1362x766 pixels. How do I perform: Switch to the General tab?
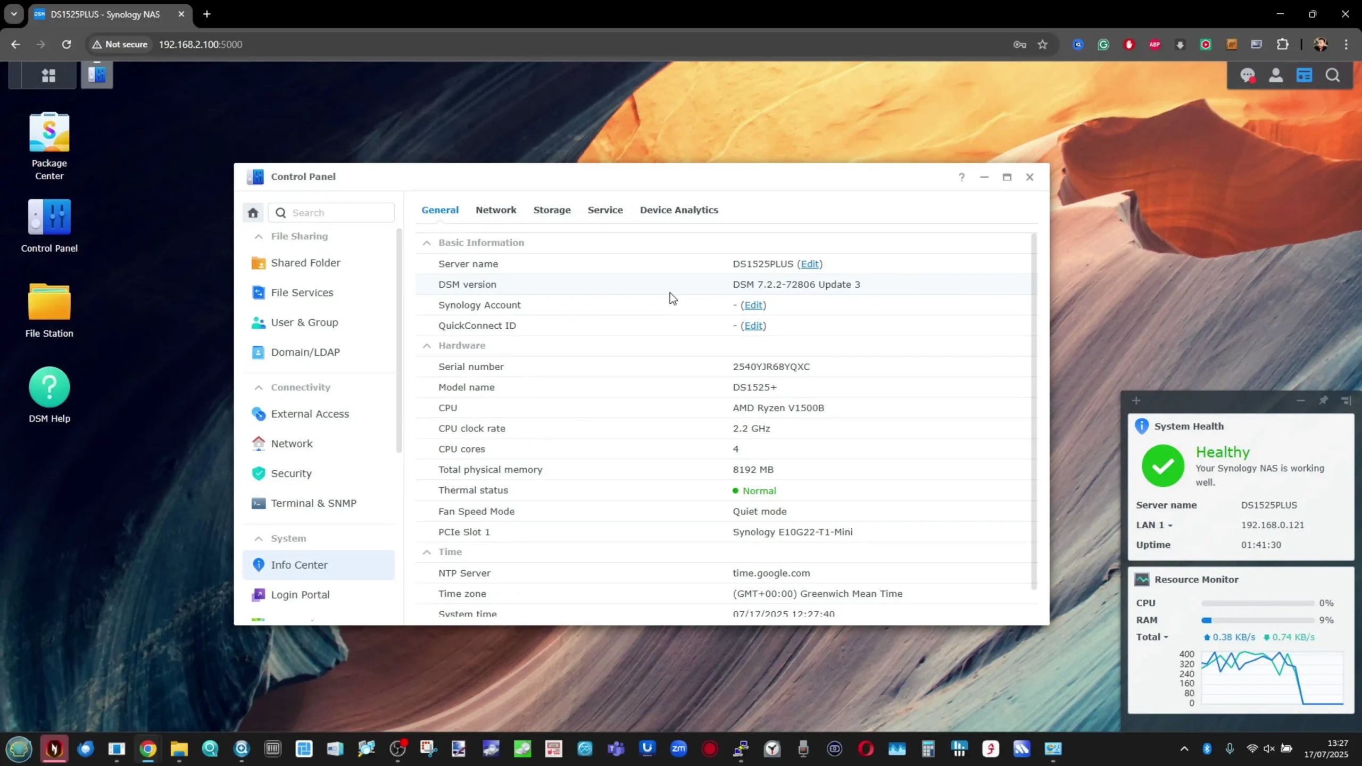point(440,210)
